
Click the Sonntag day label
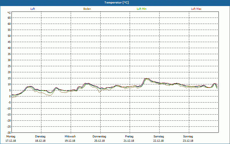click(188, 137)
